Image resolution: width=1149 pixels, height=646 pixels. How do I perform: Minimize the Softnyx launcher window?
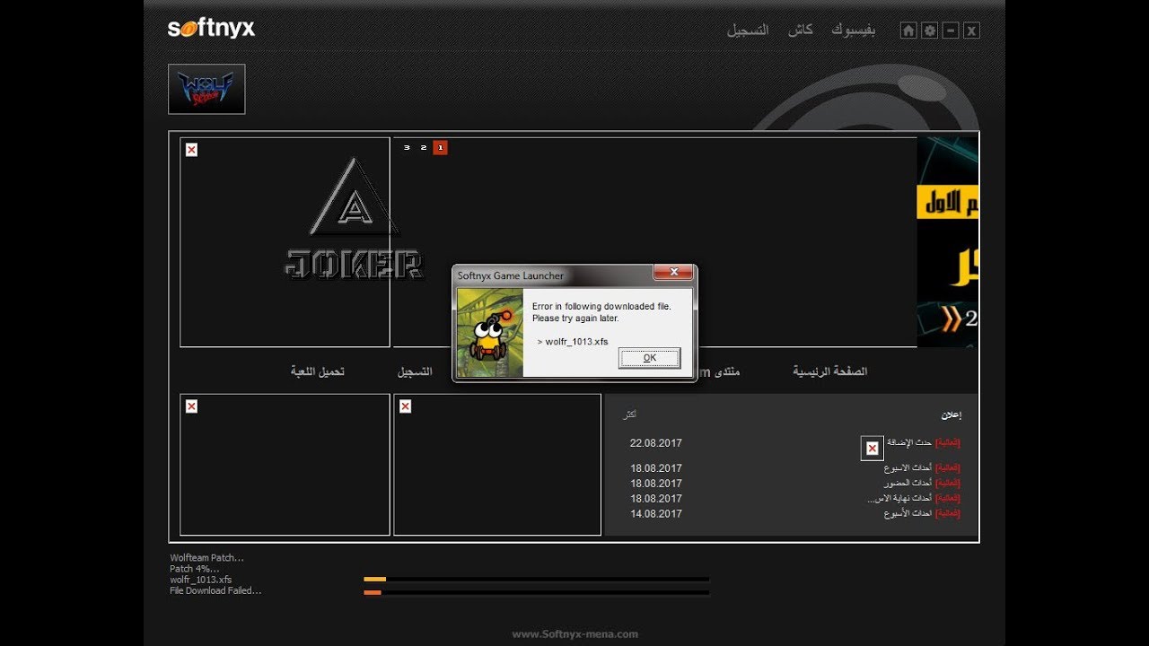951,31
